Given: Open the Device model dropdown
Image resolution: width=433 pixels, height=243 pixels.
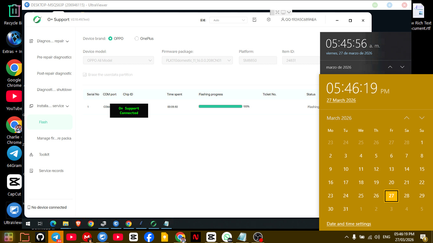Looking at the screenshot, I should [118, 61].
